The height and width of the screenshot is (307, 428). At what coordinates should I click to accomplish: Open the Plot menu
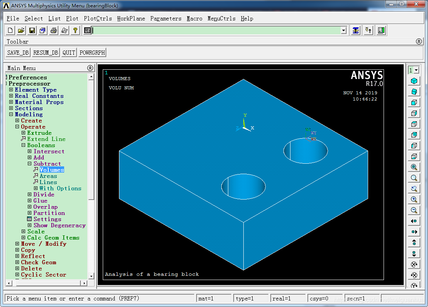tap(72, 18)
